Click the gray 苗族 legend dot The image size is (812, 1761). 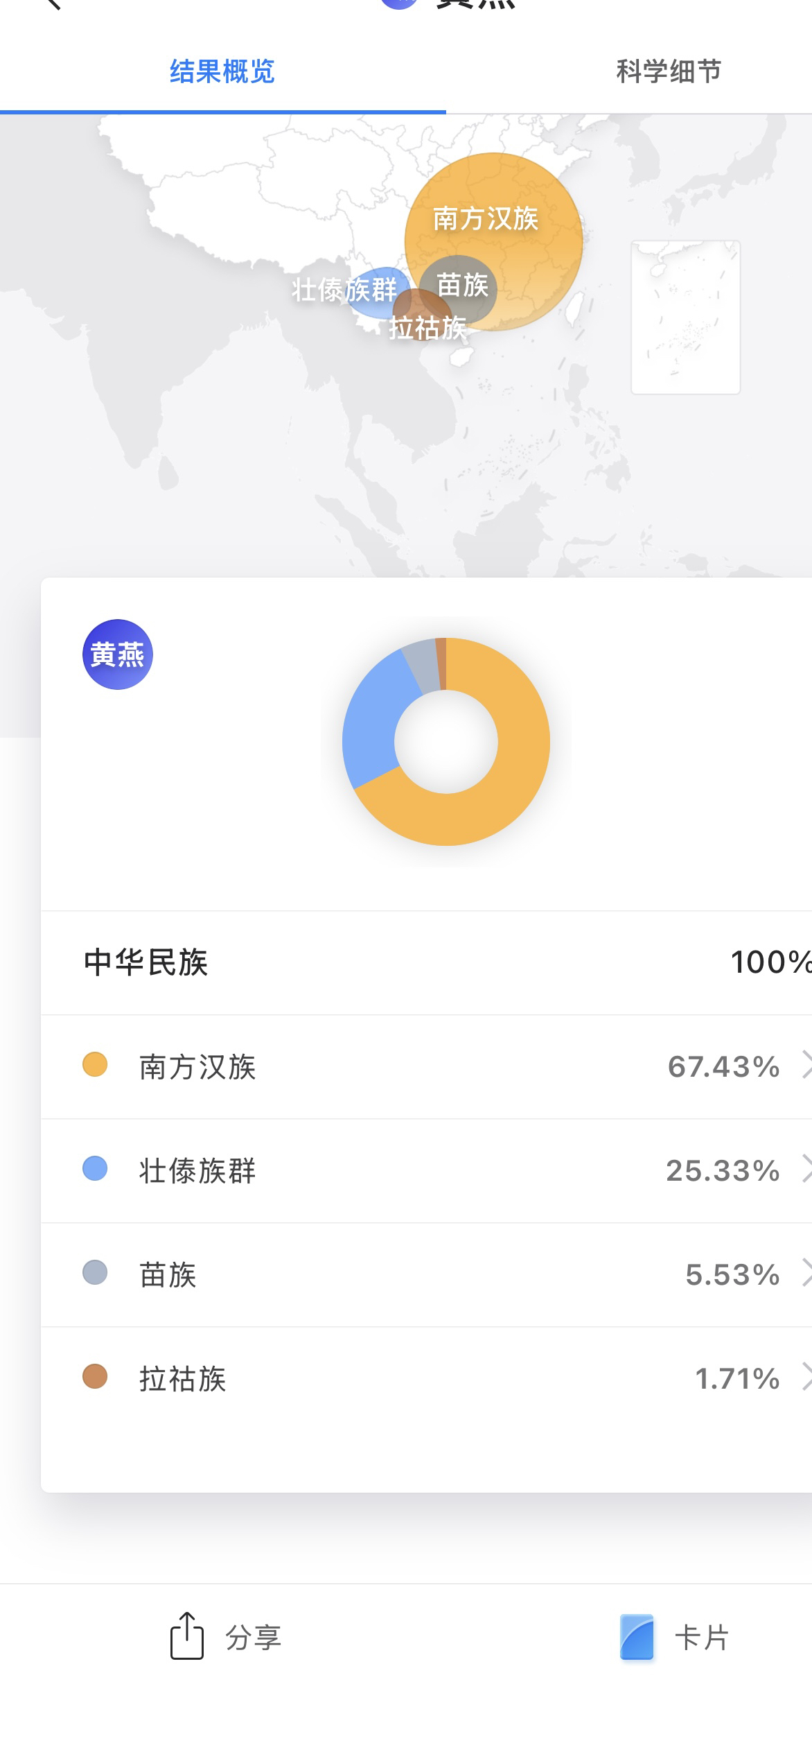(95, 1273)
